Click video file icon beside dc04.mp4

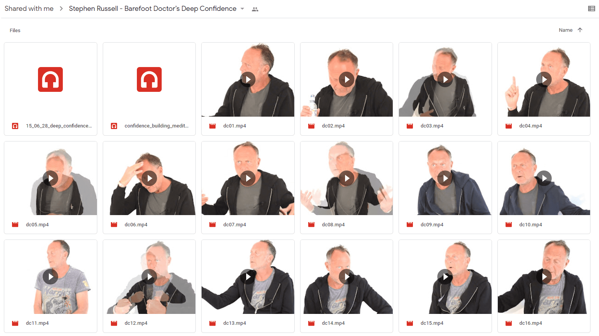click(509, 126)
